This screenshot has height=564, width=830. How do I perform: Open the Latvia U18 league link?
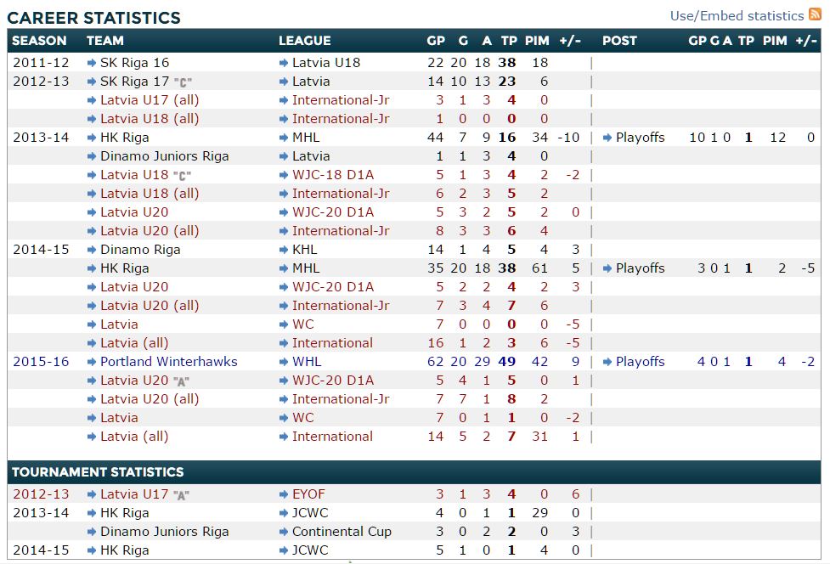[325, 63]
